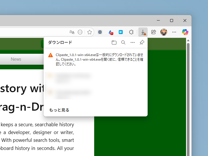This screenshot has width=208, height=156.
Task: Select the Clipaste_1.0.1-win-x64.exe warning item
Action: (x=96, y=60)
